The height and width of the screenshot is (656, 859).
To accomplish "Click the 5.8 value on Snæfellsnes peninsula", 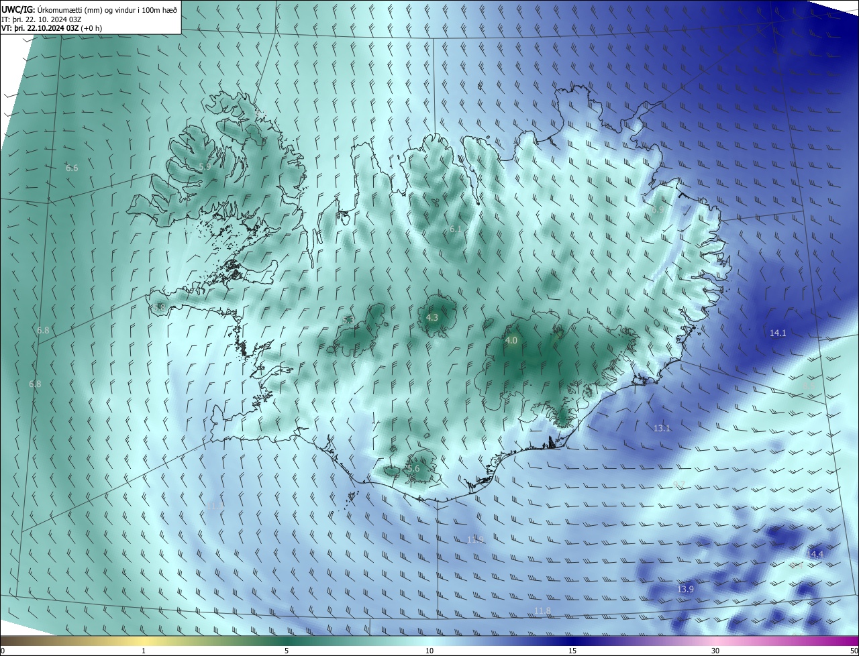I will click(x=159, y=307).
